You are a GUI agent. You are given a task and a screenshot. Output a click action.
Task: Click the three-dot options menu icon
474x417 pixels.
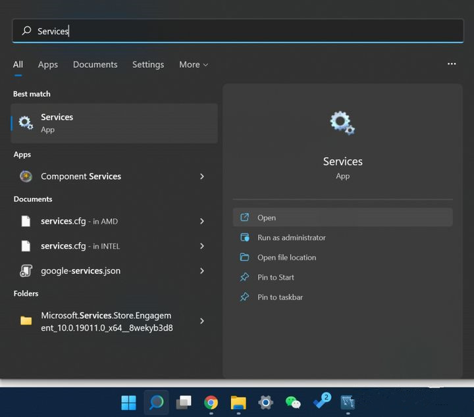pyautogui.click(x=452, y=64)
